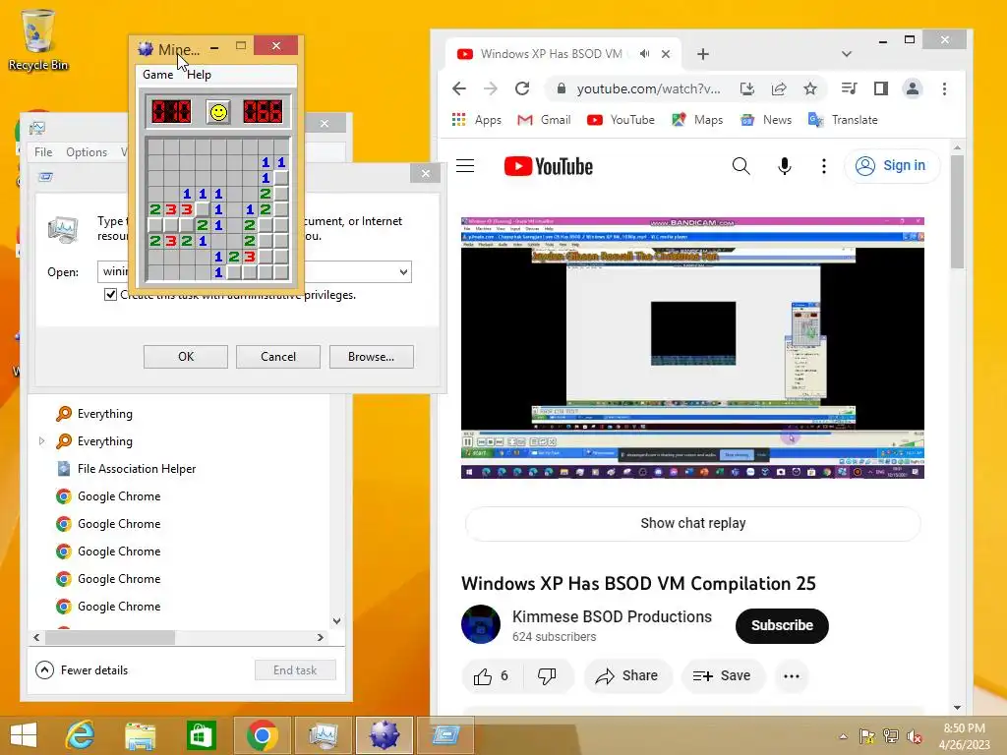The height and width of the screenshot is (755, 1007).
Task: Open the Apps bookmark
Action: pyautogui.click(x=477, y=119)
